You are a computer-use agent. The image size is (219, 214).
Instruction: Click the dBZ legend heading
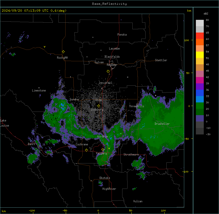pos(206,13)
